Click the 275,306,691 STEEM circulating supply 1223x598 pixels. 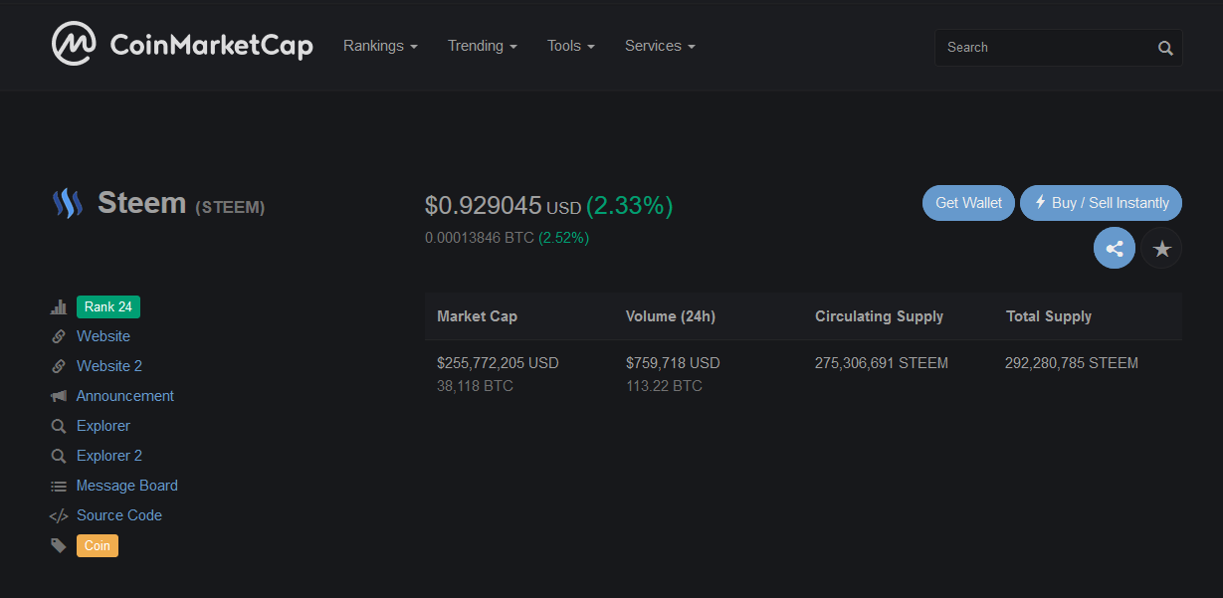click(882, 363)
